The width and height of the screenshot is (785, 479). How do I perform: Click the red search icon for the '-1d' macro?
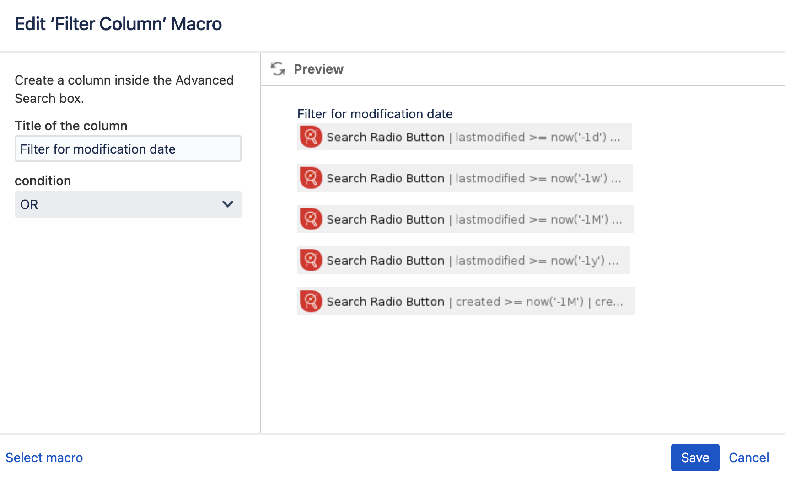tap(311, 137)
